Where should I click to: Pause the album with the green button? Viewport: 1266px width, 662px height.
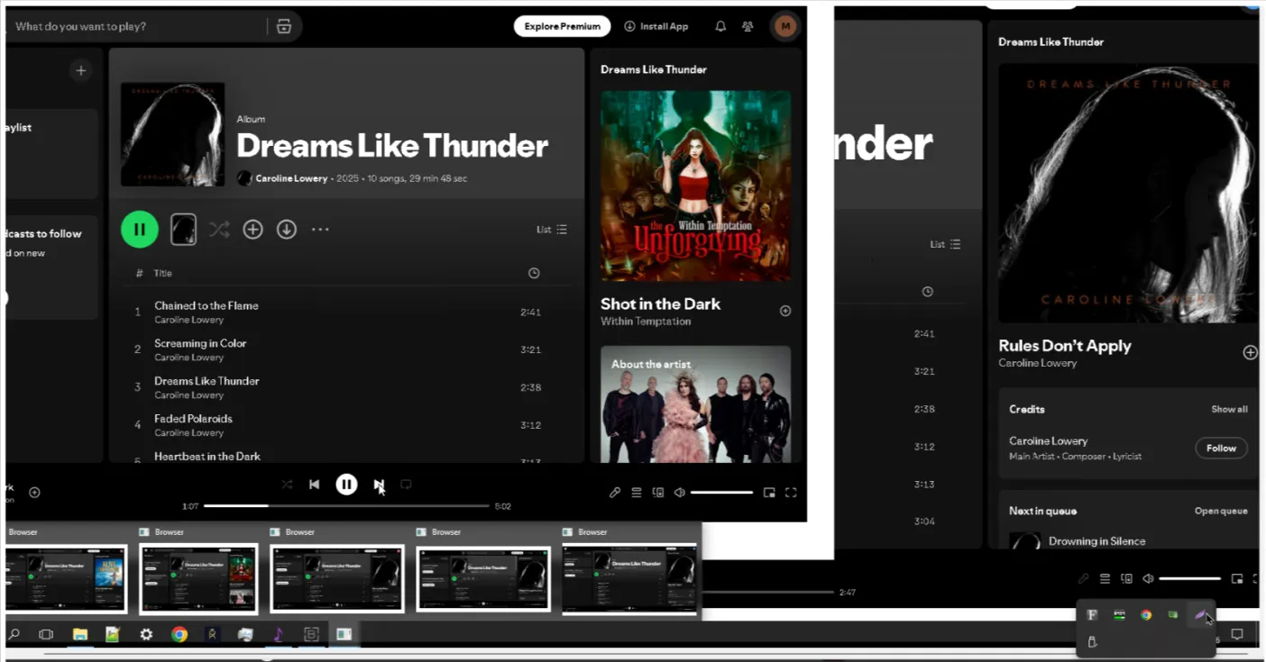click(140, 230)
